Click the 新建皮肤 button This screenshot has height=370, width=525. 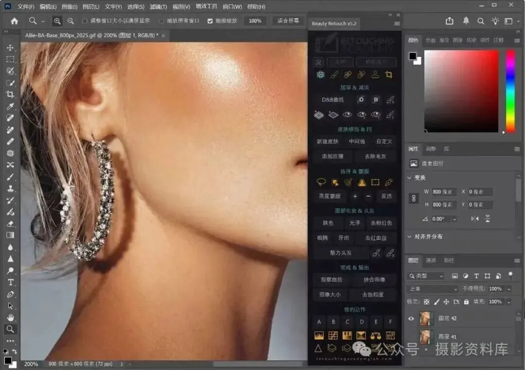coord(328,141)
